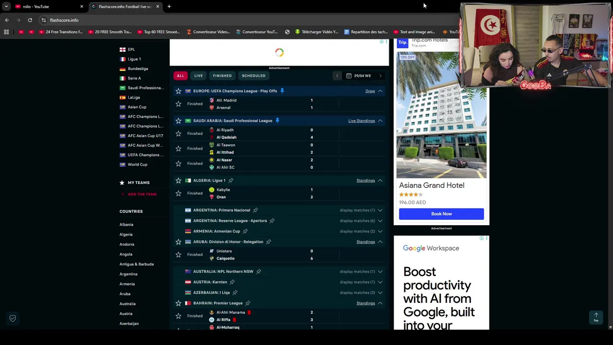613x345 pixels.
Task: Star the Al Riyadh vs Al Qadsiah match
Action: point(178,134)
